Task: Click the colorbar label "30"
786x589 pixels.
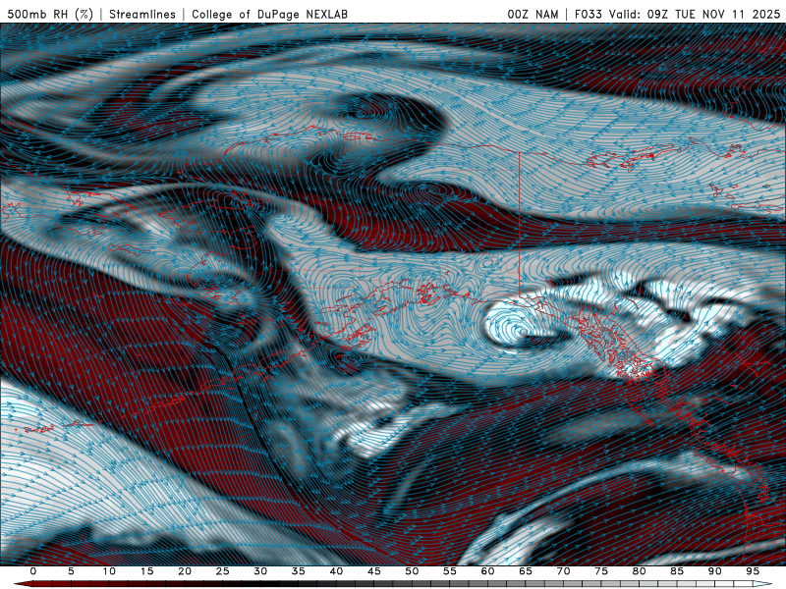Action: click(260, 571)
